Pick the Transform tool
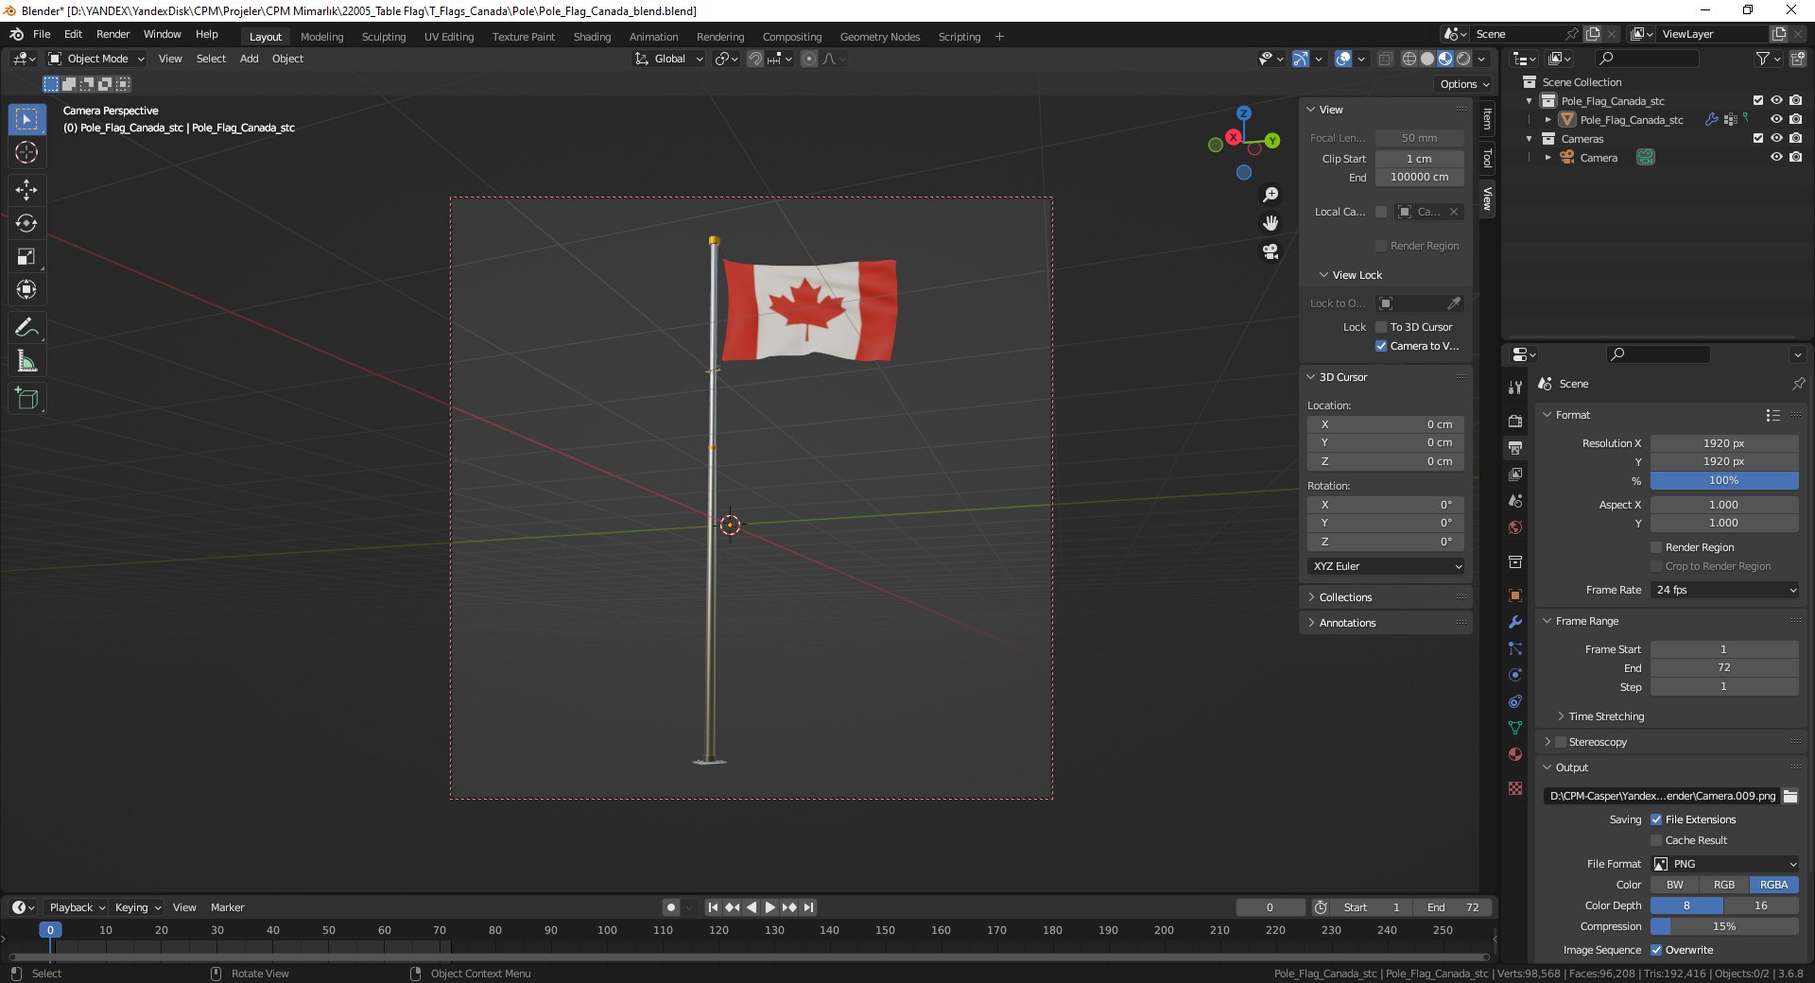The height and width of the screenshot is (983, 1815). coord(26,289)
